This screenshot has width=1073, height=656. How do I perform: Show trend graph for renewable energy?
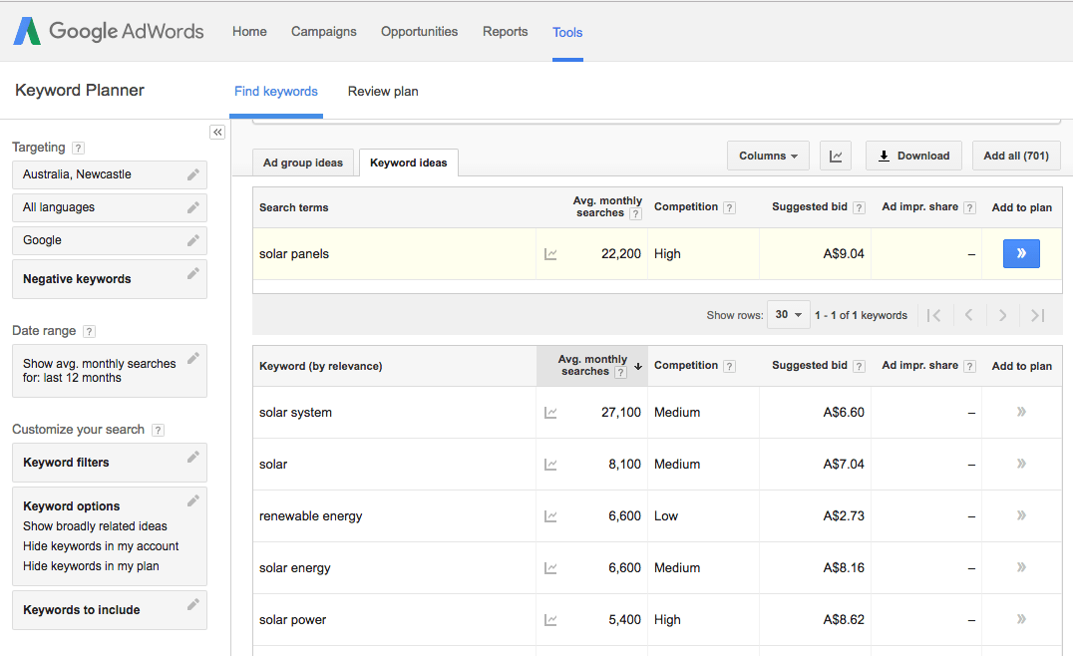(550, 516)
